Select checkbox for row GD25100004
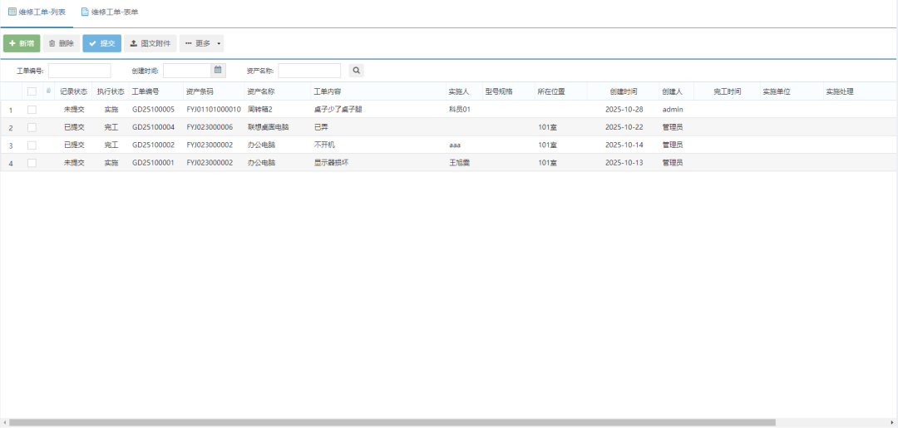The width and height of the screenshot is (898, 428). coord(32,127)
